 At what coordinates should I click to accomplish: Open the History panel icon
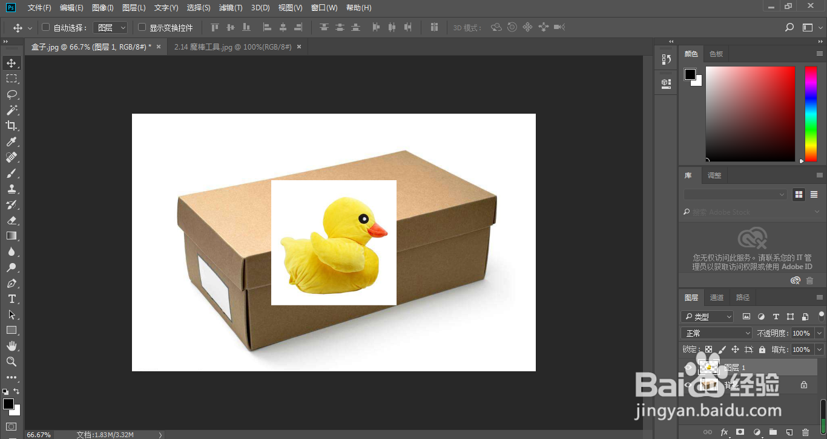(x=666, y=59)
